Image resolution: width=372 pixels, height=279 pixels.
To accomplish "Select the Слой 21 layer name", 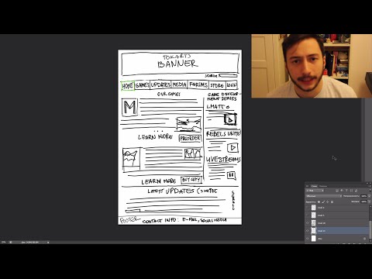I will (322, 231).
